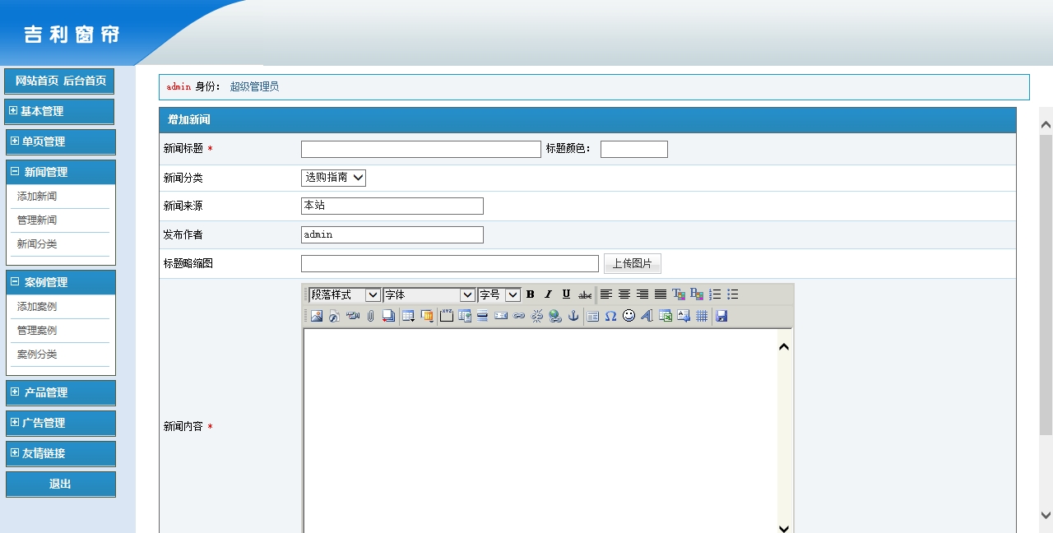The width and height of the screenshot is (1053, 533).
Task: Insert a hyperlink with the chain icon
Action: tap(519, 316)
